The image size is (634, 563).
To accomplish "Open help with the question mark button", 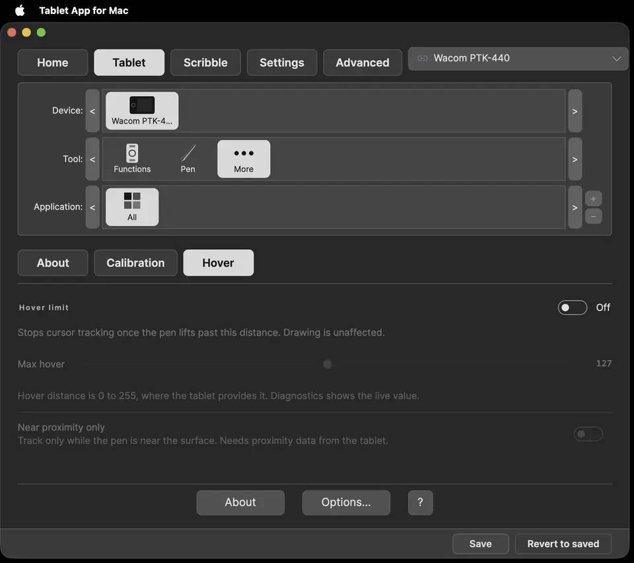I will tap(421, 502).
